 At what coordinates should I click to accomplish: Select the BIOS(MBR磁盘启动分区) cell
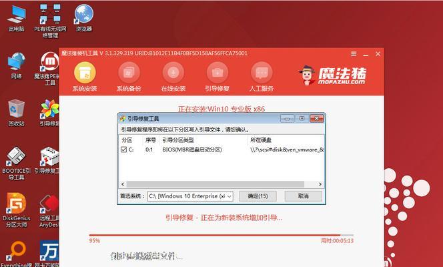192,150
